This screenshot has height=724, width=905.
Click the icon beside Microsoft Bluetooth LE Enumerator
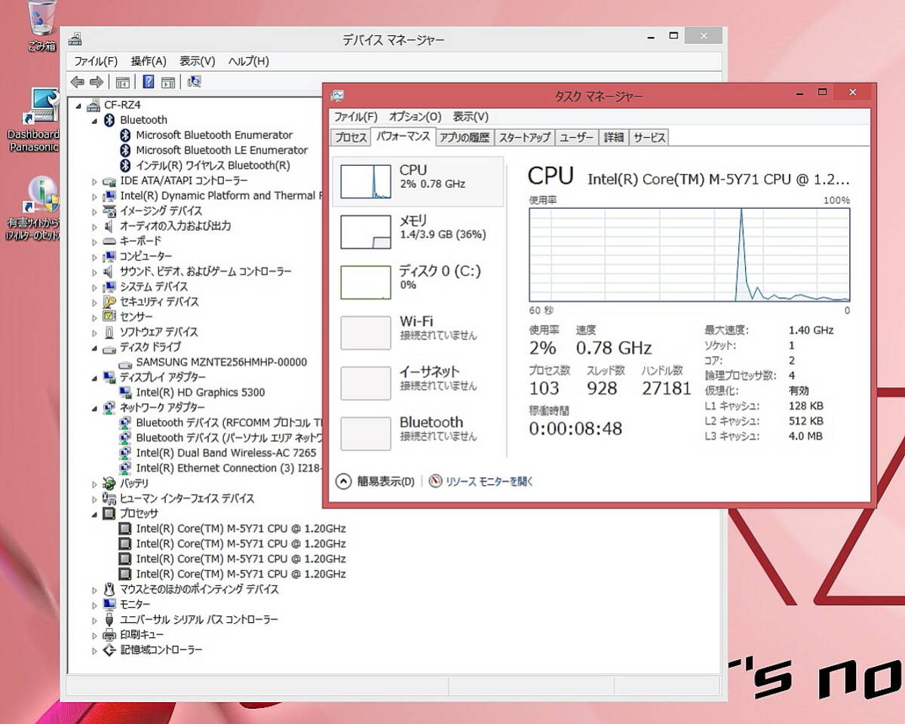click(126, 150)
